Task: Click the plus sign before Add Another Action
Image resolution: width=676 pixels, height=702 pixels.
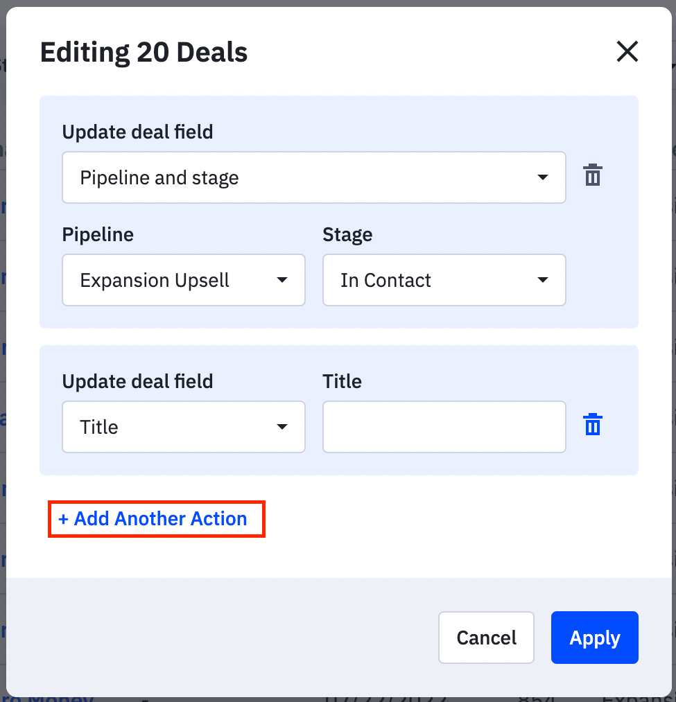Action: [63, 519]
